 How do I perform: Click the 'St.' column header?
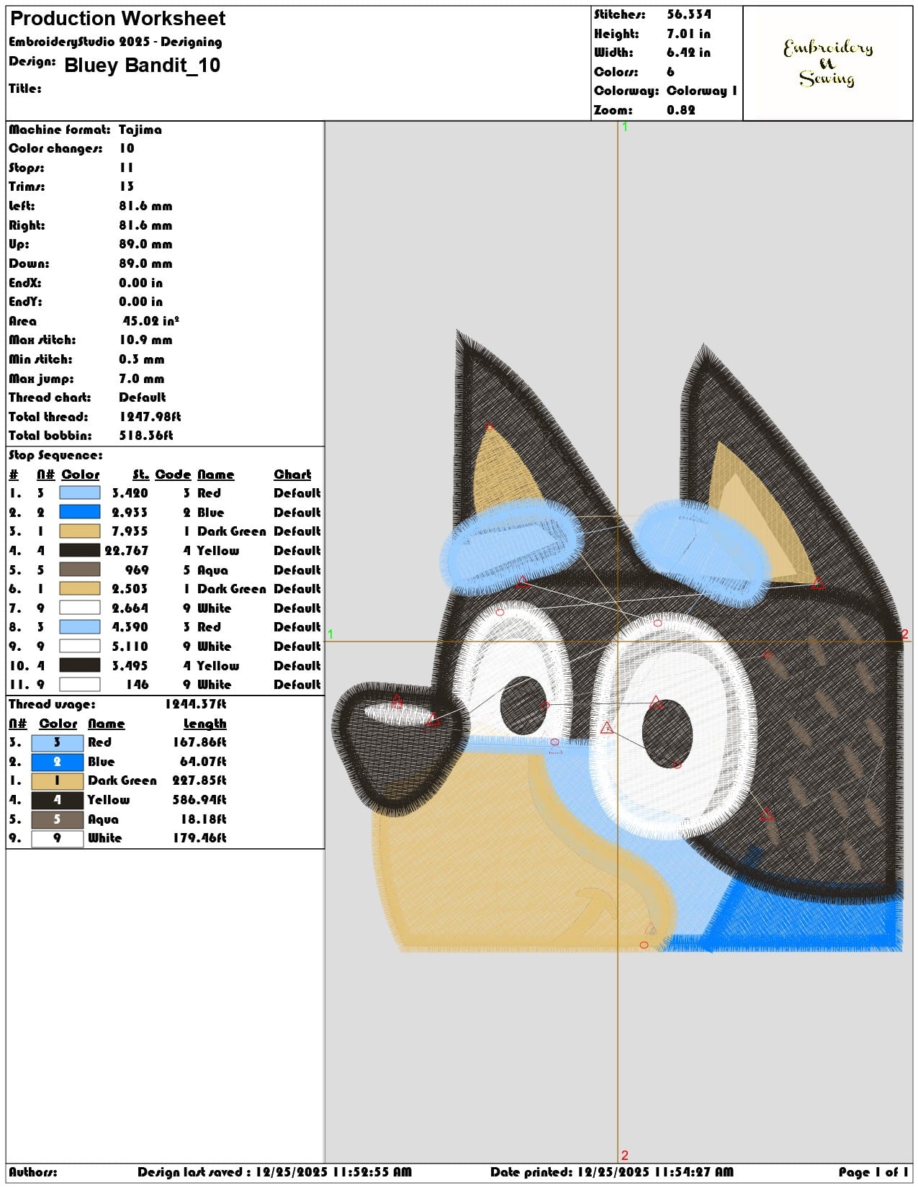pos(140,474)
